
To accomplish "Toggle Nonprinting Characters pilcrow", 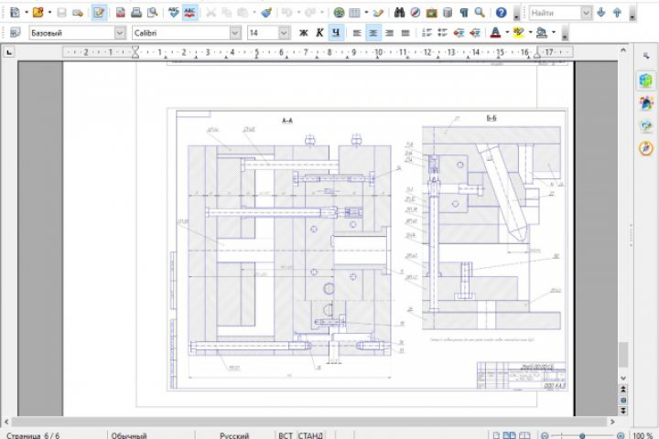I will tap(464, 13).
